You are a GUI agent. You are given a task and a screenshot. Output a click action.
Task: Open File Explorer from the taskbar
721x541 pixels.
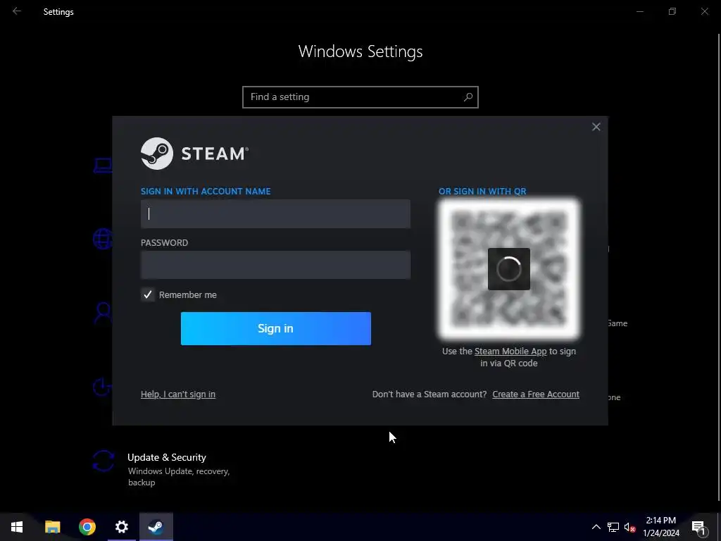(x=52, y=527)
